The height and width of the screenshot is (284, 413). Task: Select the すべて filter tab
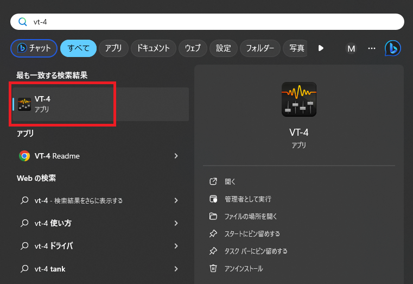click(78, 48)
